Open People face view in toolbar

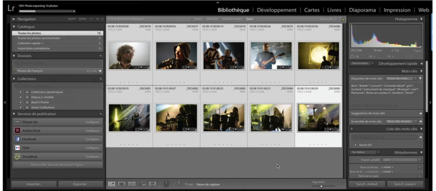click(152, 184)
